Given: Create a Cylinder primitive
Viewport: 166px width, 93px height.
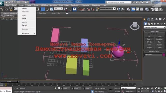Looking at the screenshot, I should coord(149,42).
